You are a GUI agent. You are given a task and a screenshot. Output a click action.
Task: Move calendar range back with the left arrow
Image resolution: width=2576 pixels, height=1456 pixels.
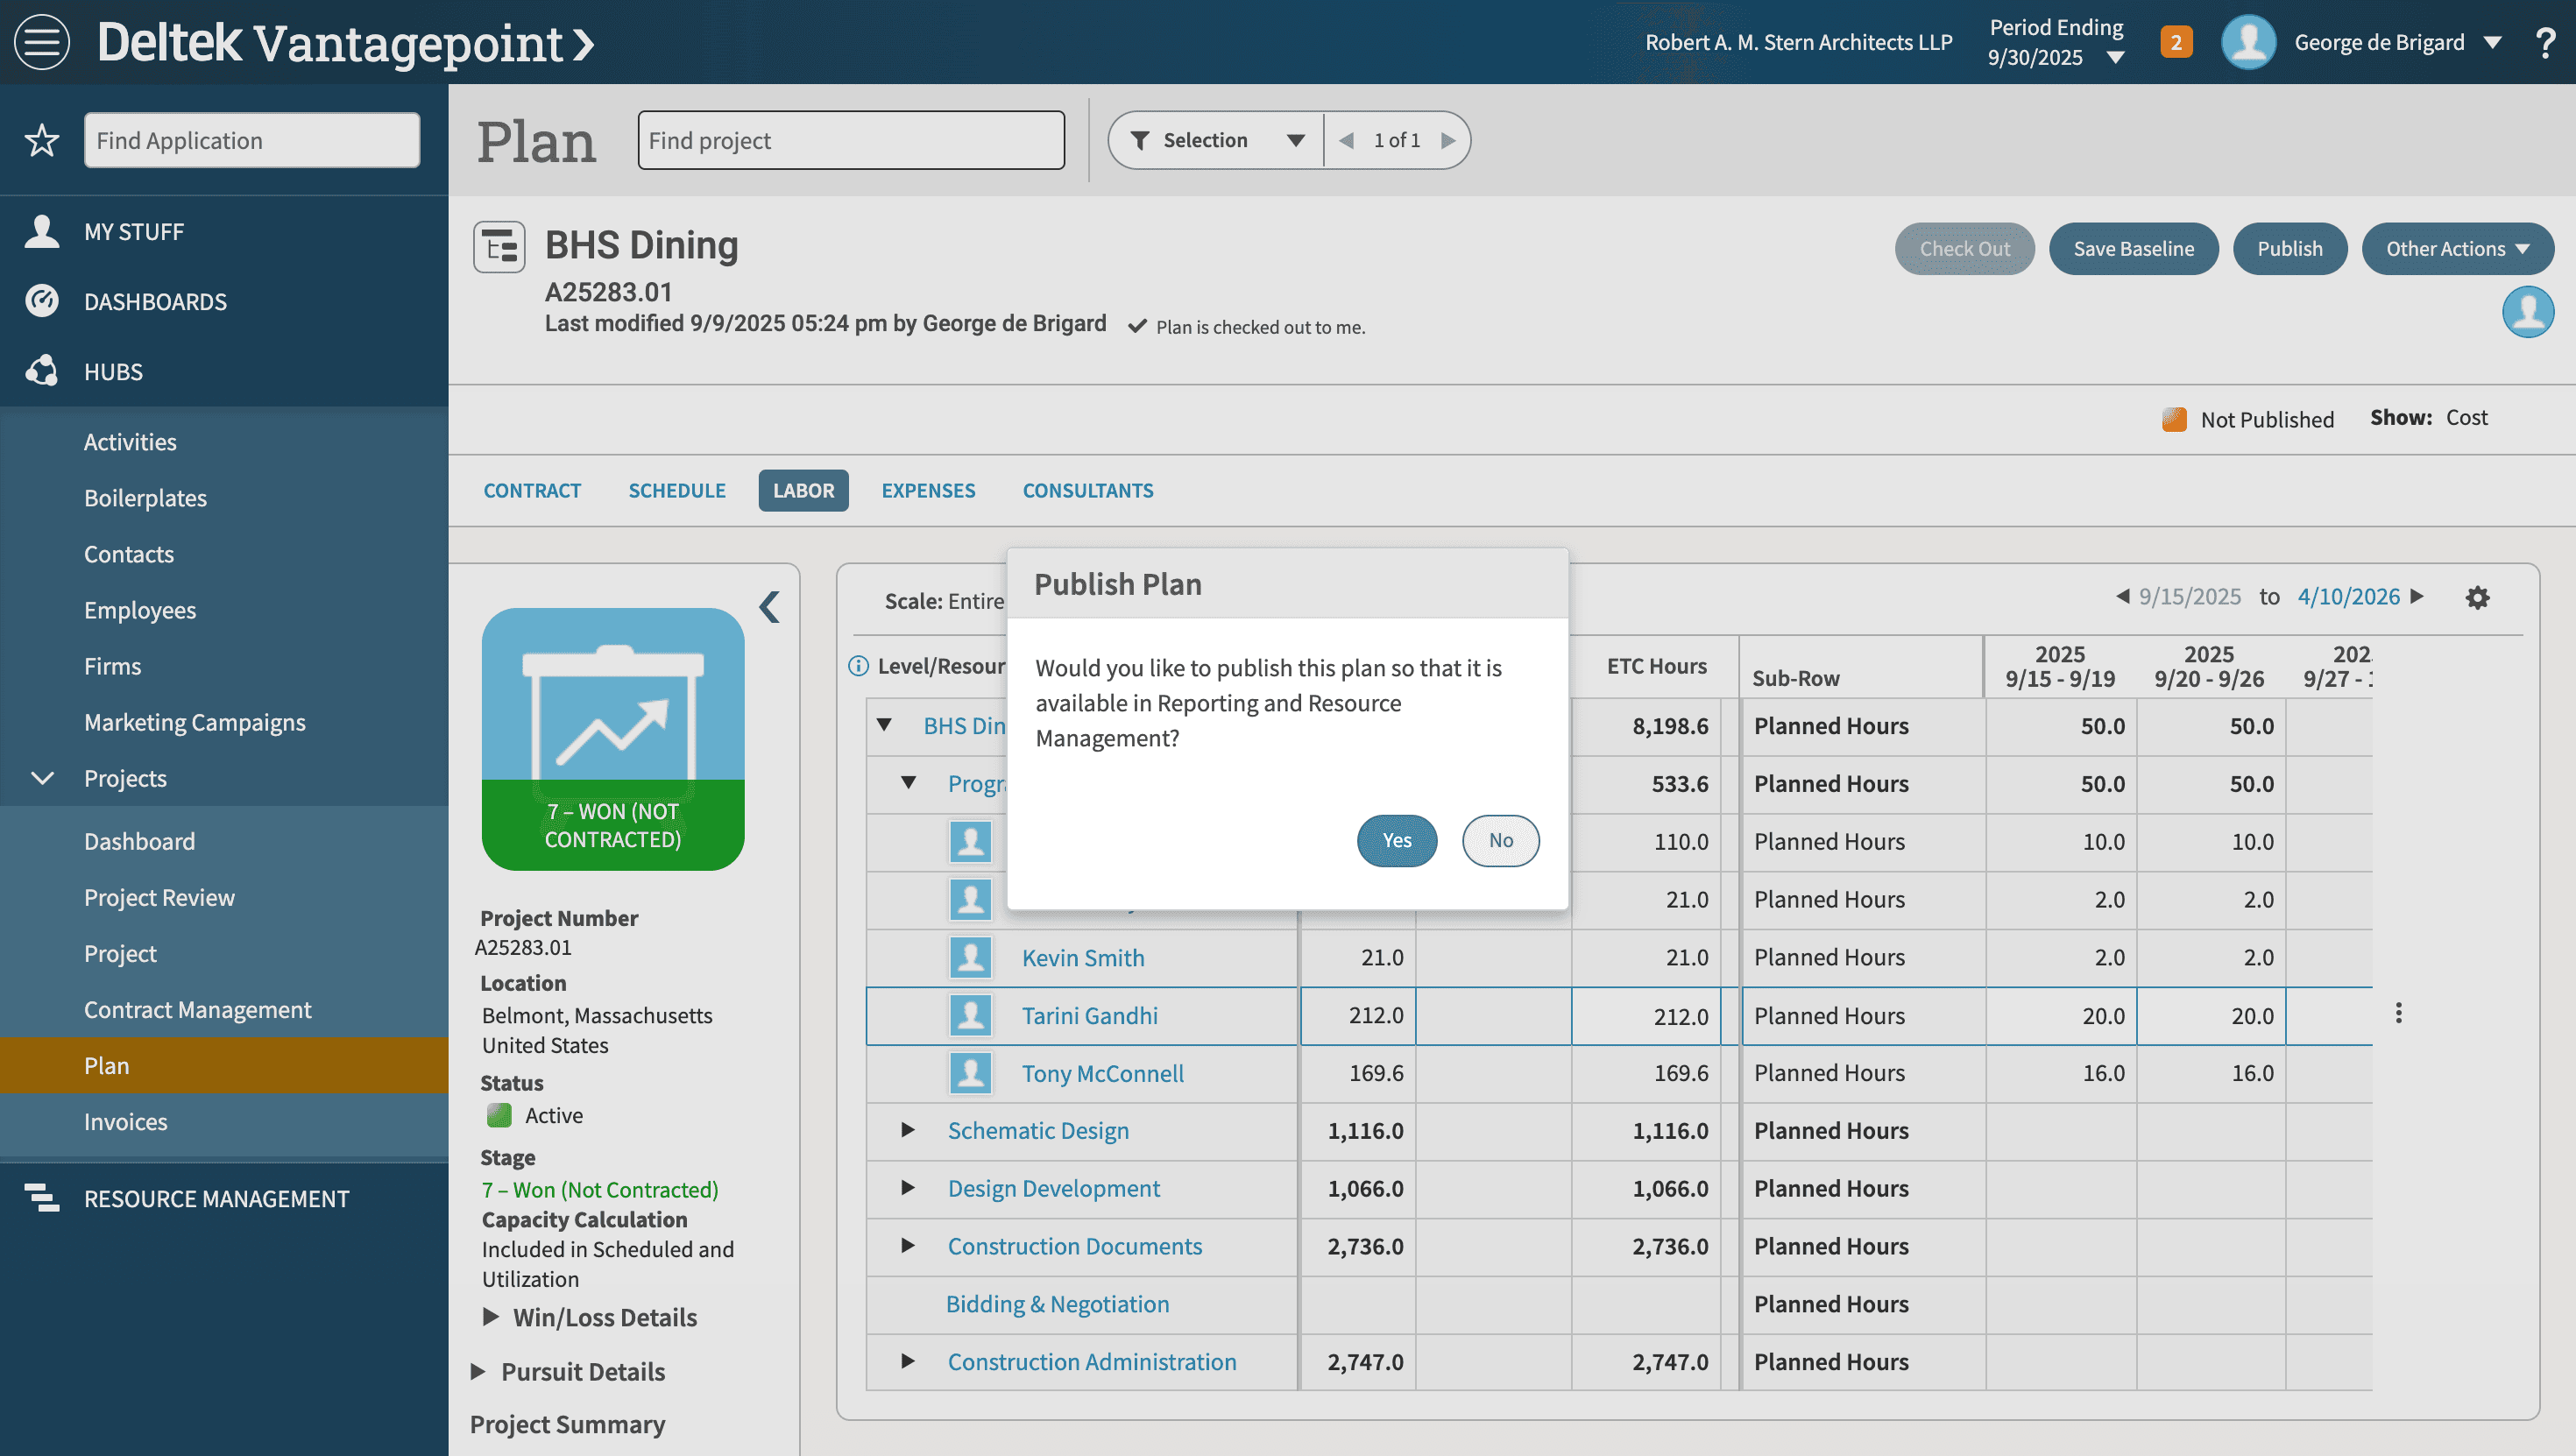pyautogui.click(x=2122, y=596)
